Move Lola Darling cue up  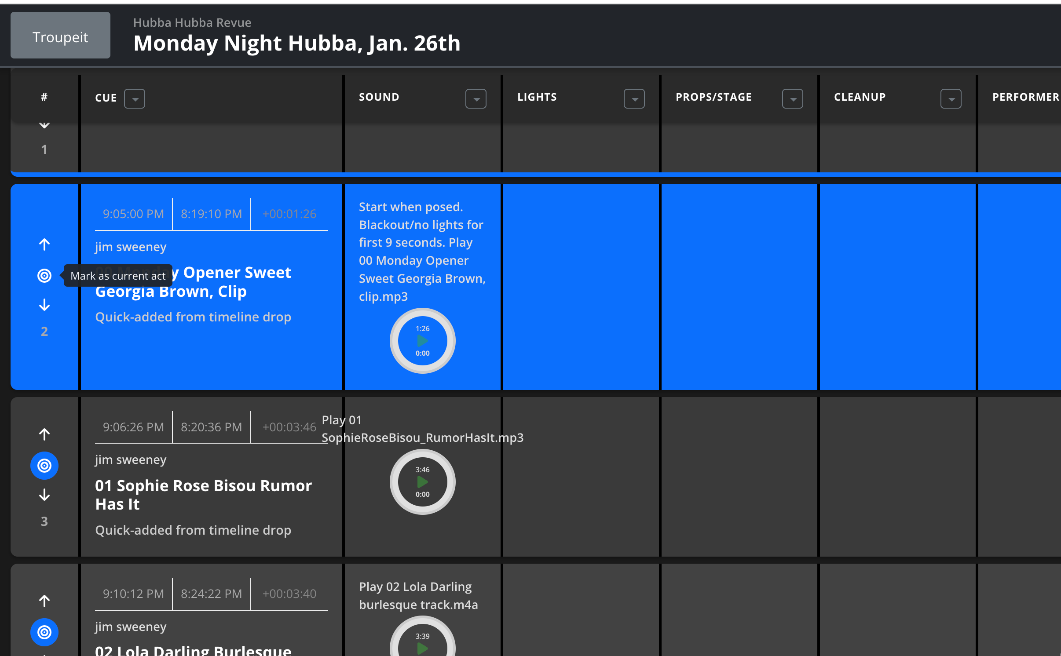coord(44,601)
